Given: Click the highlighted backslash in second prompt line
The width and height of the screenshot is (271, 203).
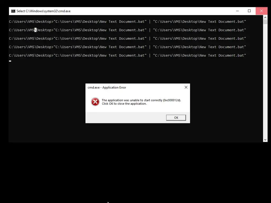Looking at the screenshot, I should click(35, 30).
